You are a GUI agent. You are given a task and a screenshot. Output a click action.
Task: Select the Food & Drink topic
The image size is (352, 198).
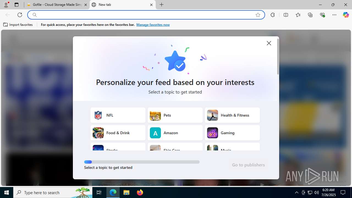[x=118, y=133]
